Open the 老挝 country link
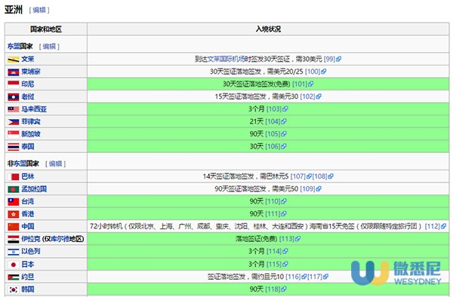The height and width of the screenshot is (297, 453). [28, 96]
